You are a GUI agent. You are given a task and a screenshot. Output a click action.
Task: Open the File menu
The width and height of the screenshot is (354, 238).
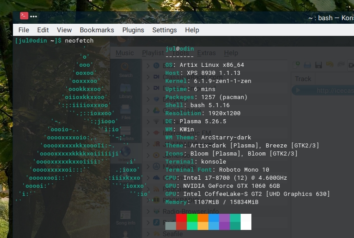point(24,30)
